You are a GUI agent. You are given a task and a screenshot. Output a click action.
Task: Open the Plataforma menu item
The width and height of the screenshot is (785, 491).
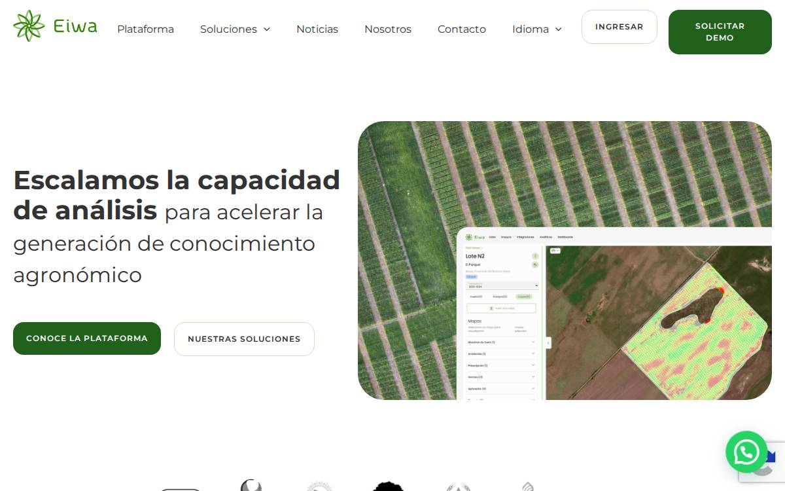(145, 29)
